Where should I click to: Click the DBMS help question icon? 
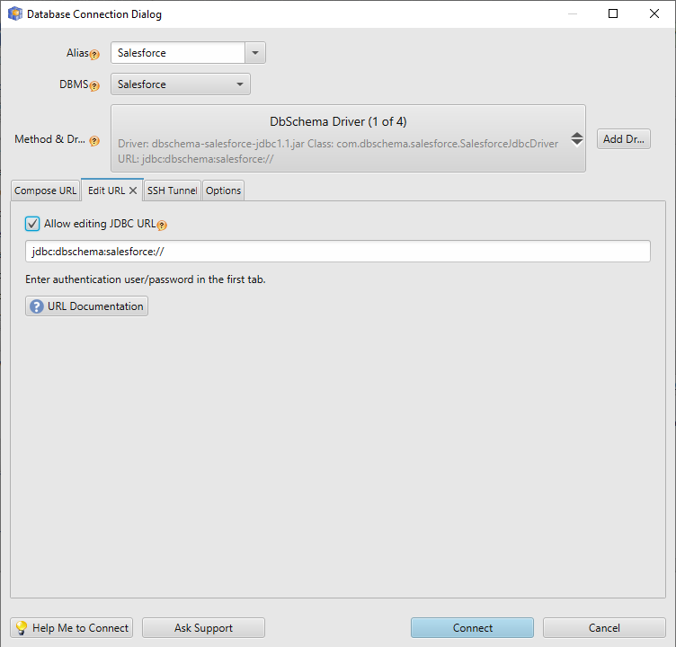(94, 85)
